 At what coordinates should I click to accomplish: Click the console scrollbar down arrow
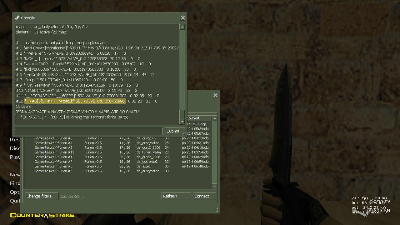point(182,122)
